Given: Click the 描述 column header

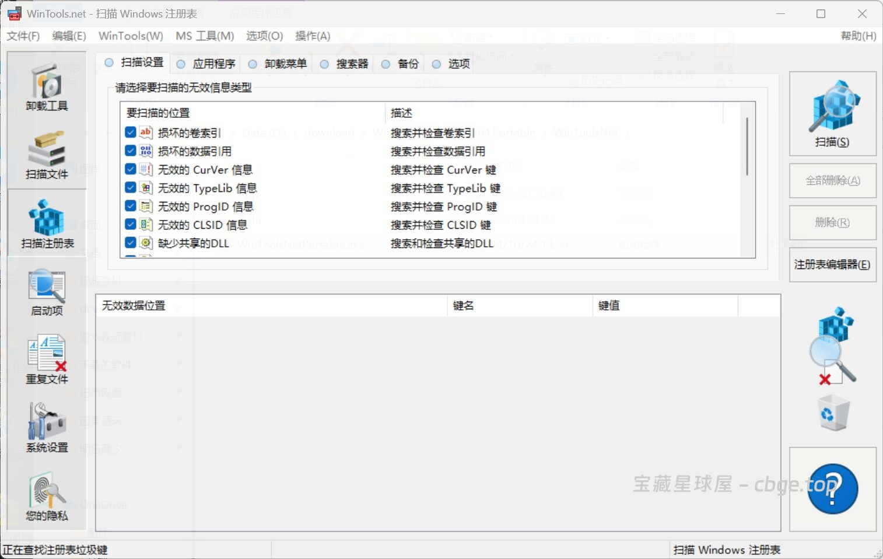Looking at the screenshot, I should [554, 113].
